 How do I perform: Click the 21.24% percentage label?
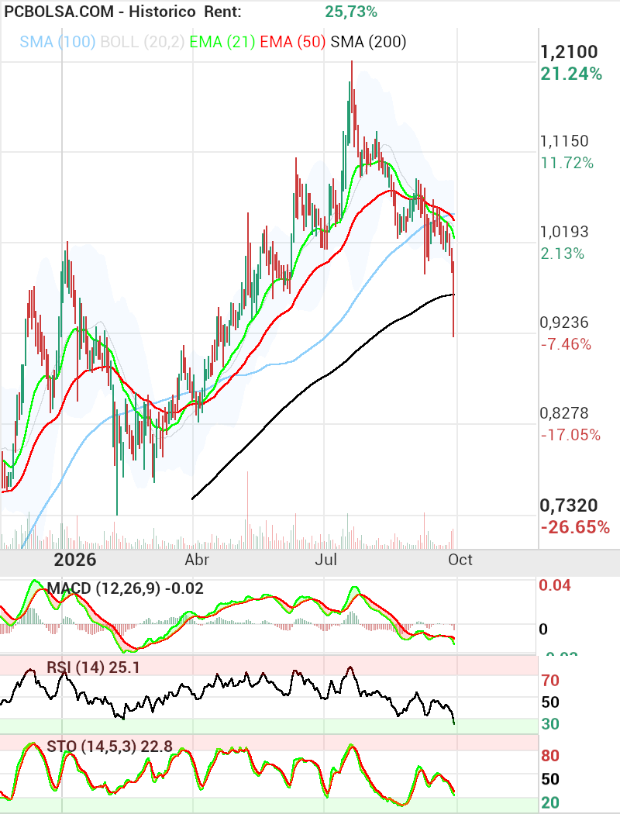click(x=571, y=74)
